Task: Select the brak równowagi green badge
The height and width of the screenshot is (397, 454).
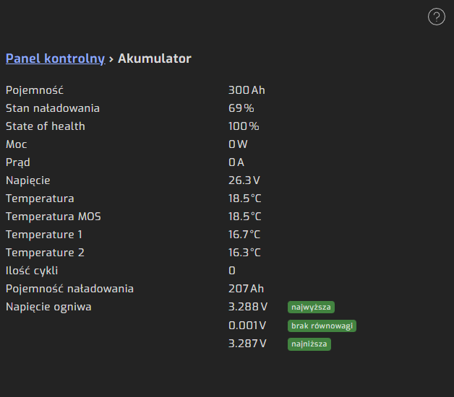Action: 322,326
